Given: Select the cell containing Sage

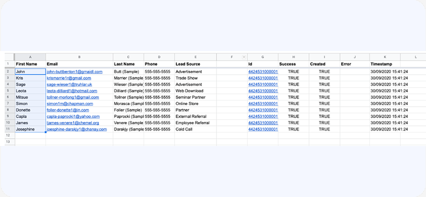Looking at the screenshot, I should [30, 85].
